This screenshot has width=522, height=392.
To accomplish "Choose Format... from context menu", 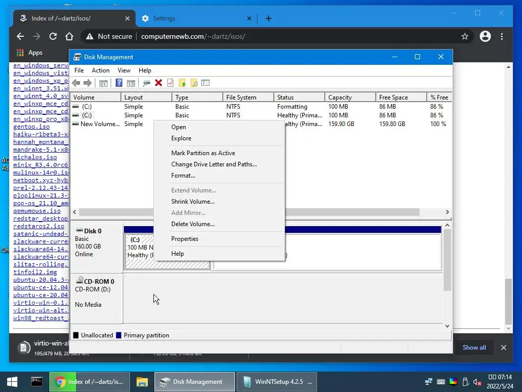I will [219, 176].
